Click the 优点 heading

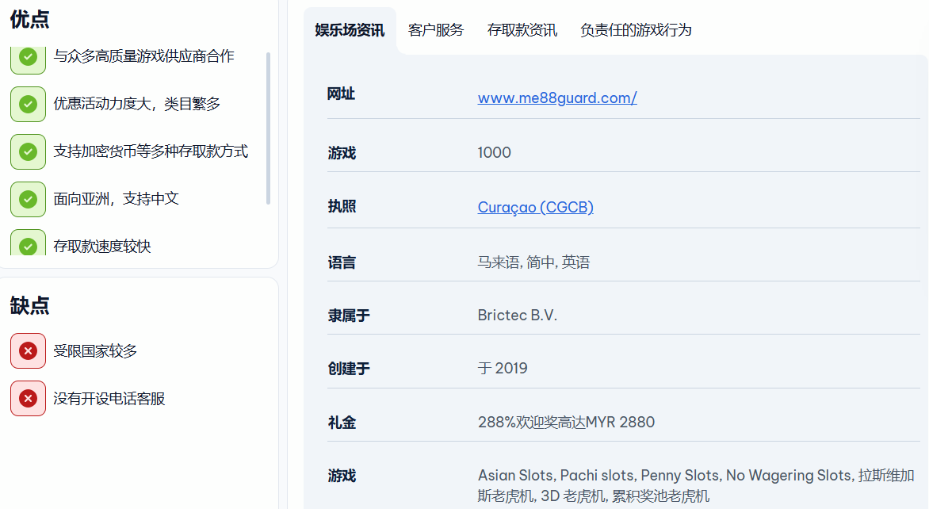click(x=29, y=19)
